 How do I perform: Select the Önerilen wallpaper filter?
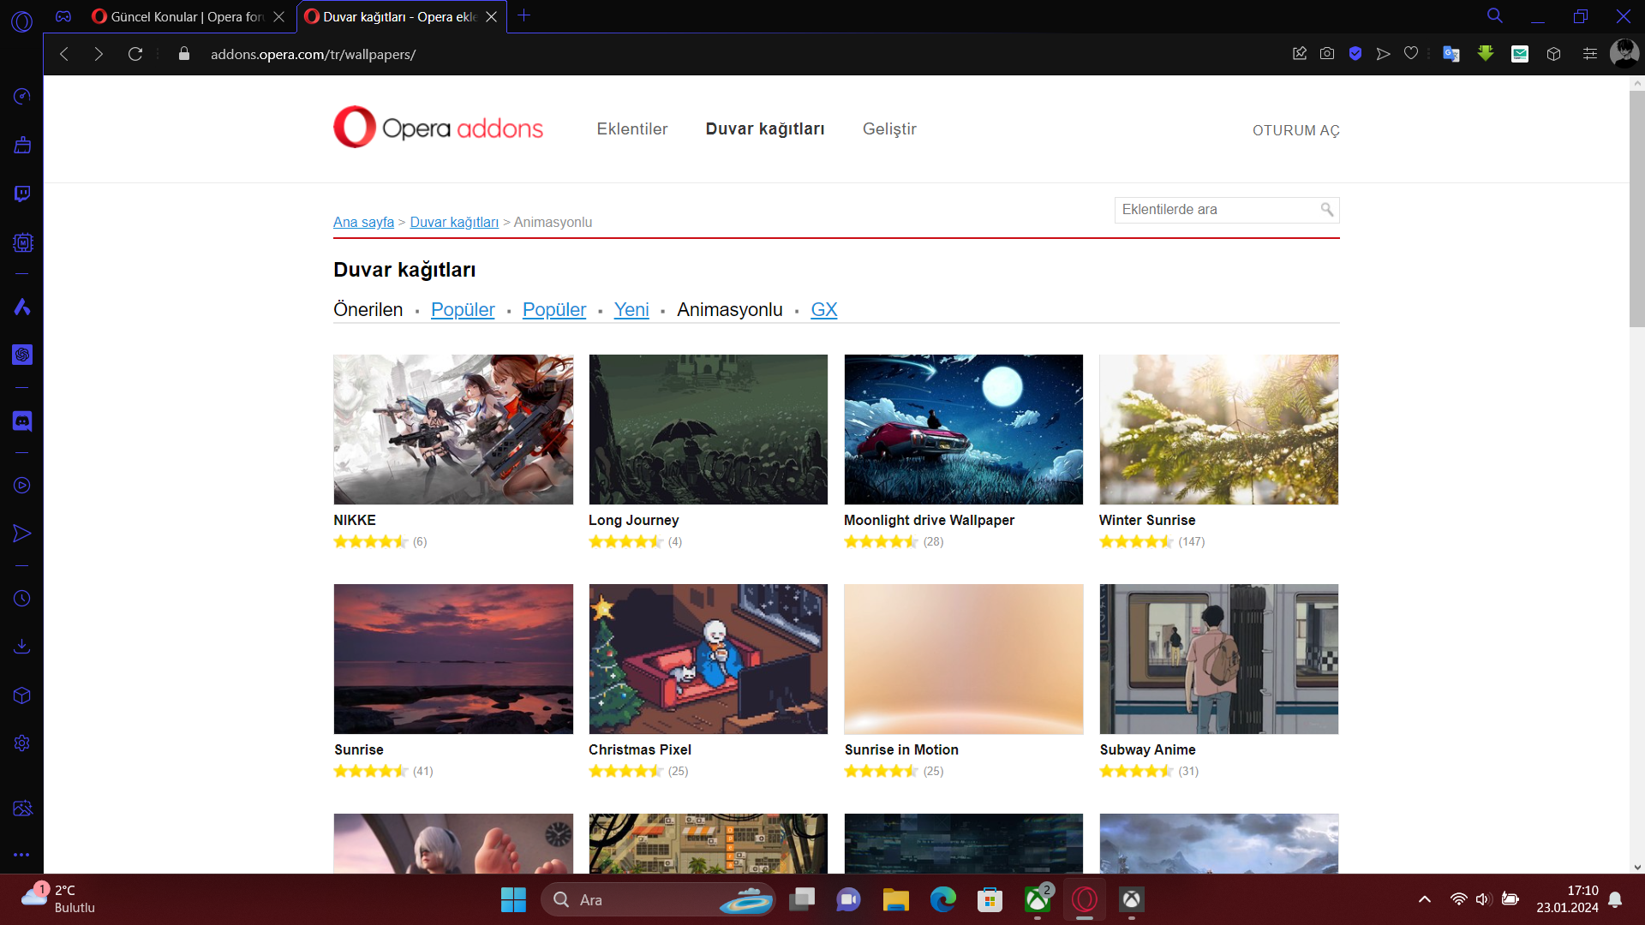(368, 310)
